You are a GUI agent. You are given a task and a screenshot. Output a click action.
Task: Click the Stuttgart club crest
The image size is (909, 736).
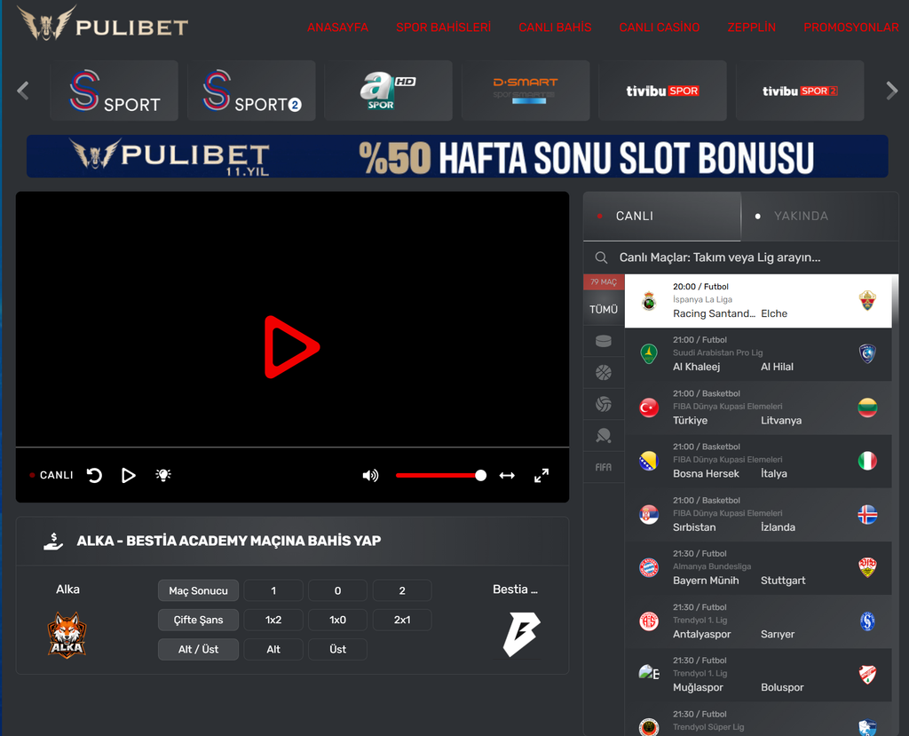(x=867, y=567)
